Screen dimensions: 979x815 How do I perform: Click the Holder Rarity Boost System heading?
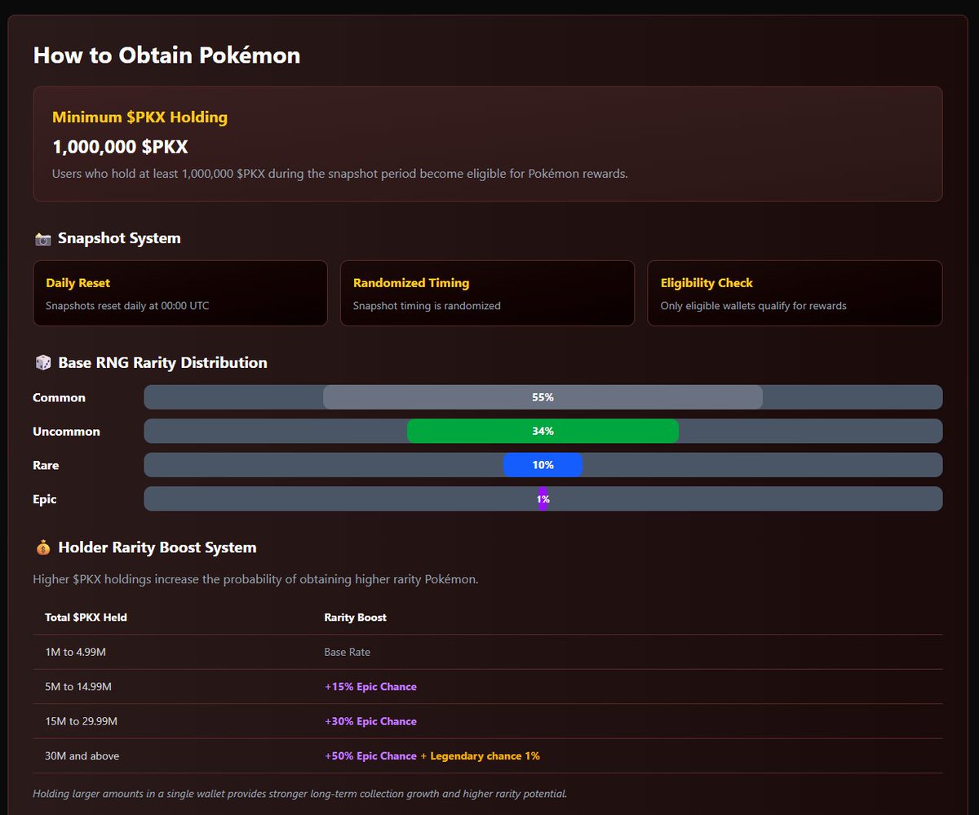(x=157, y=547)
